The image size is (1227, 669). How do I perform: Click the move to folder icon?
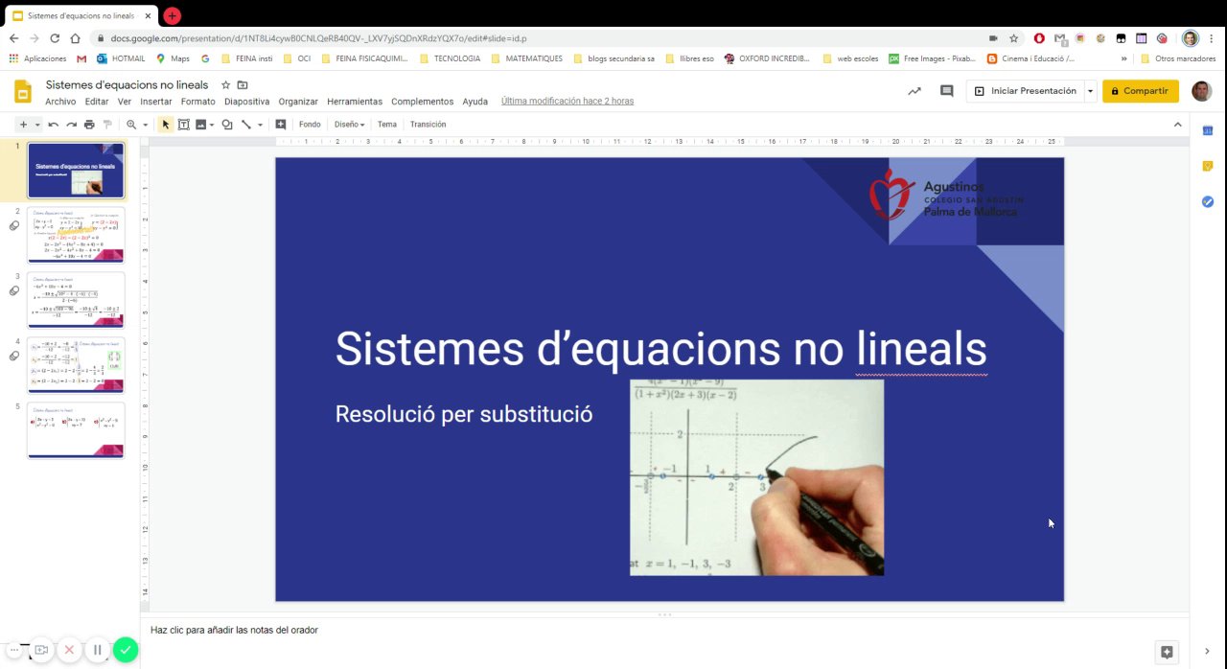(x=243, y=85)
